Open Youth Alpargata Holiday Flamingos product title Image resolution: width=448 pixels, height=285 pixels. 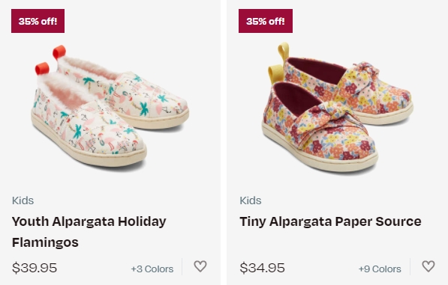coord(89,232)
